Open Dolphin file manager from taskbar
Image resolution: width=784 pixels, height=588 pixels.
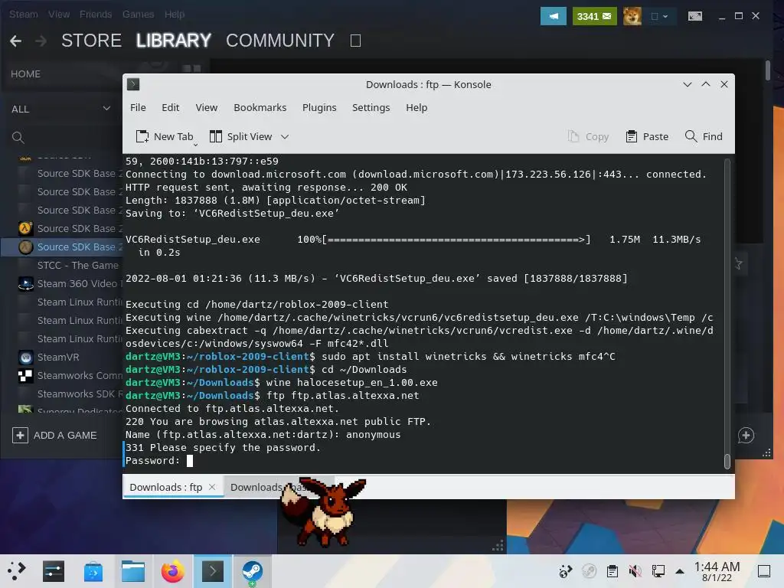[x=133, y=571]
